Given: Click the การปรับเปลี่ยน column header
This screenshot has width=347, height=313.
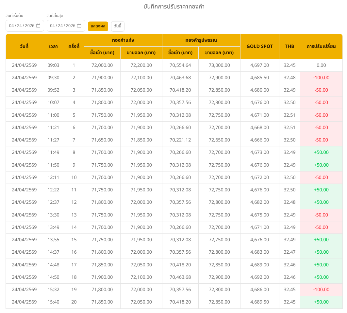Looking at the screenshot, I should click(x=321, y=46).
